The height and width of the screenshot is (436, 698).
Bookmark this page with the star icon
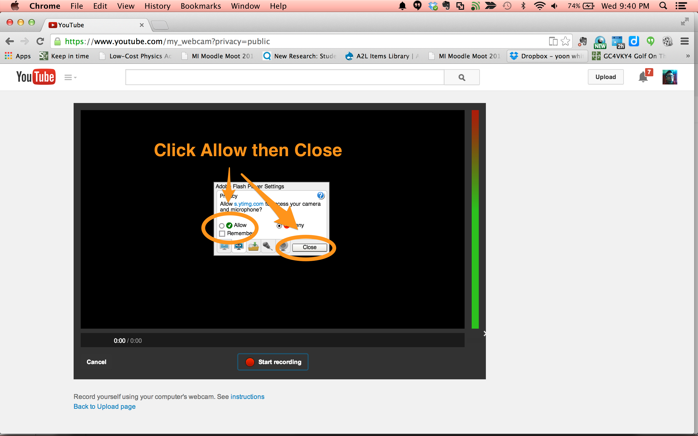[x=565, y=41]
